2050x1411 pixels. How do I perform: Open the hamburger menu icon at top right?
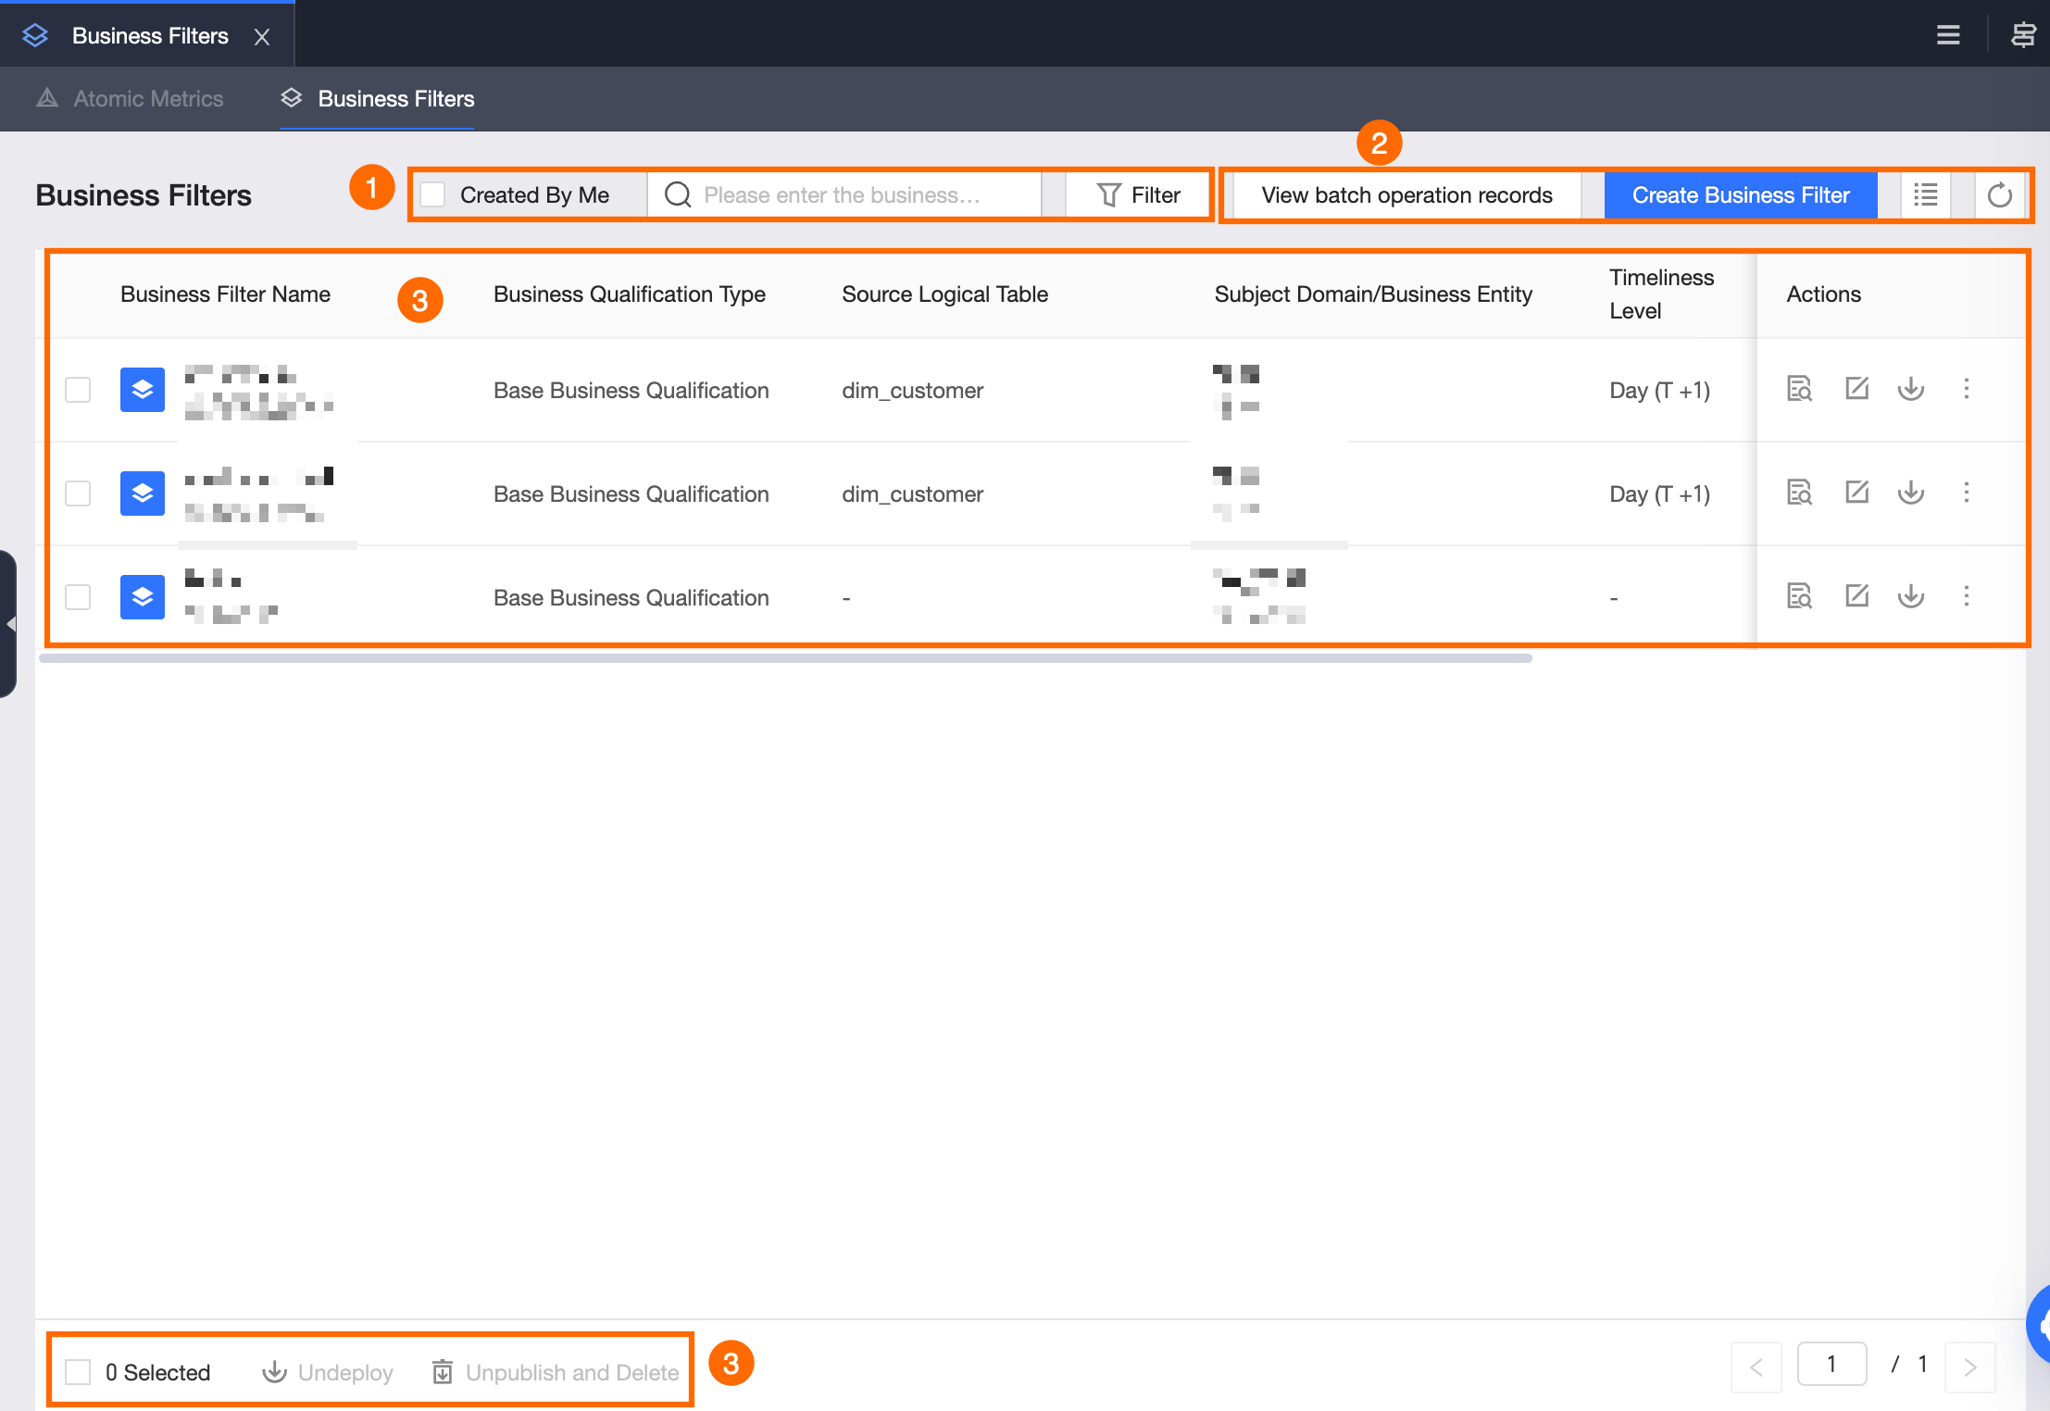1948,35
